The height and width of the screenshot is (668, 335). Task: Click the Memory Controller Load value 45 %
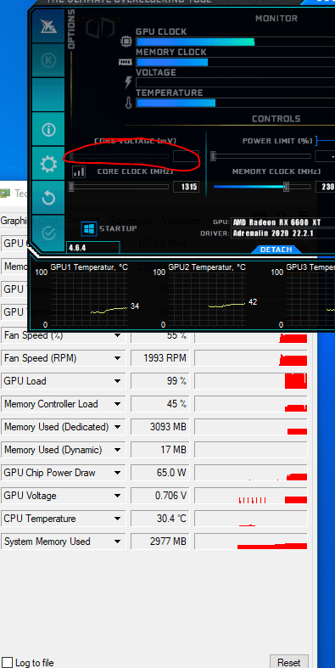(x=160, y=404)
